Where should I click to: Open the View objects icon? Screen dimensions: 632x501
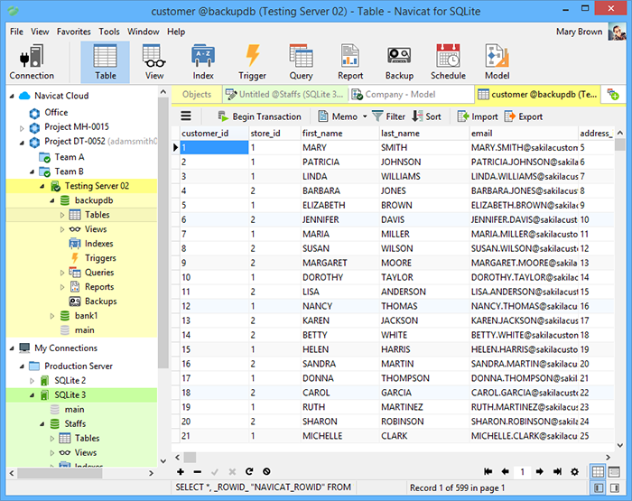click(154, 62)
